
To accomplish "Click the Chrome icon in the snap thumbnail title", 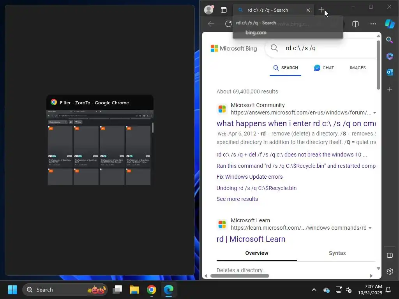I will click(x=54, y=102).
